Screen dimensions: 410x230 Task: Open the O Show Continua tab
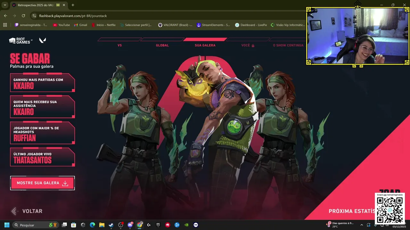(x=288, y=45)
